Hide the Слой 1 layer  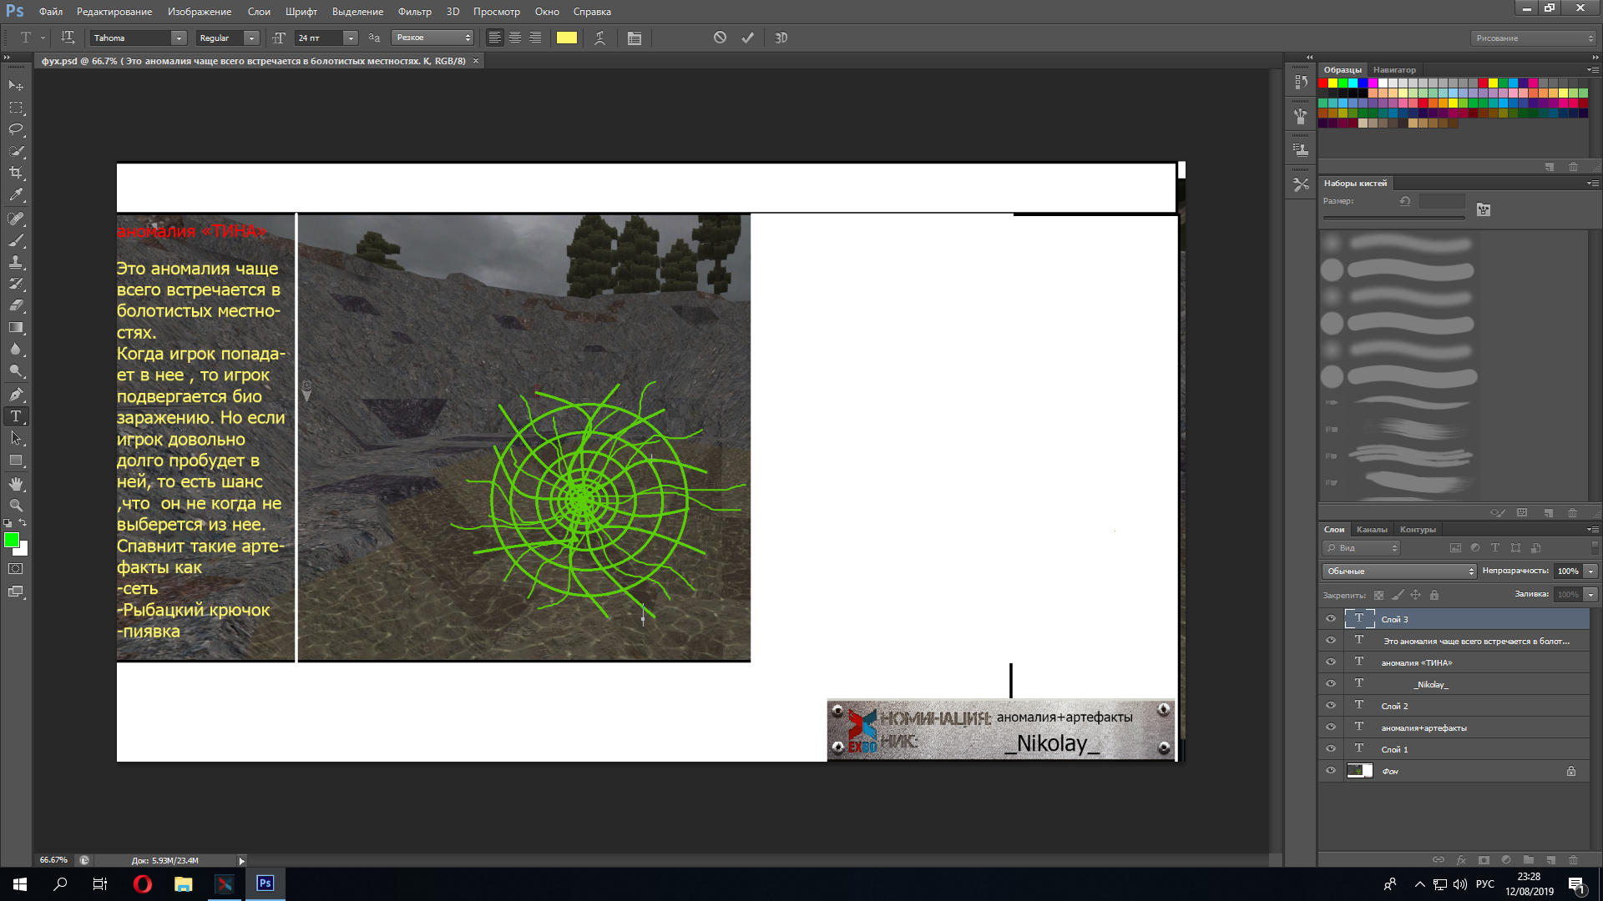1331,749
